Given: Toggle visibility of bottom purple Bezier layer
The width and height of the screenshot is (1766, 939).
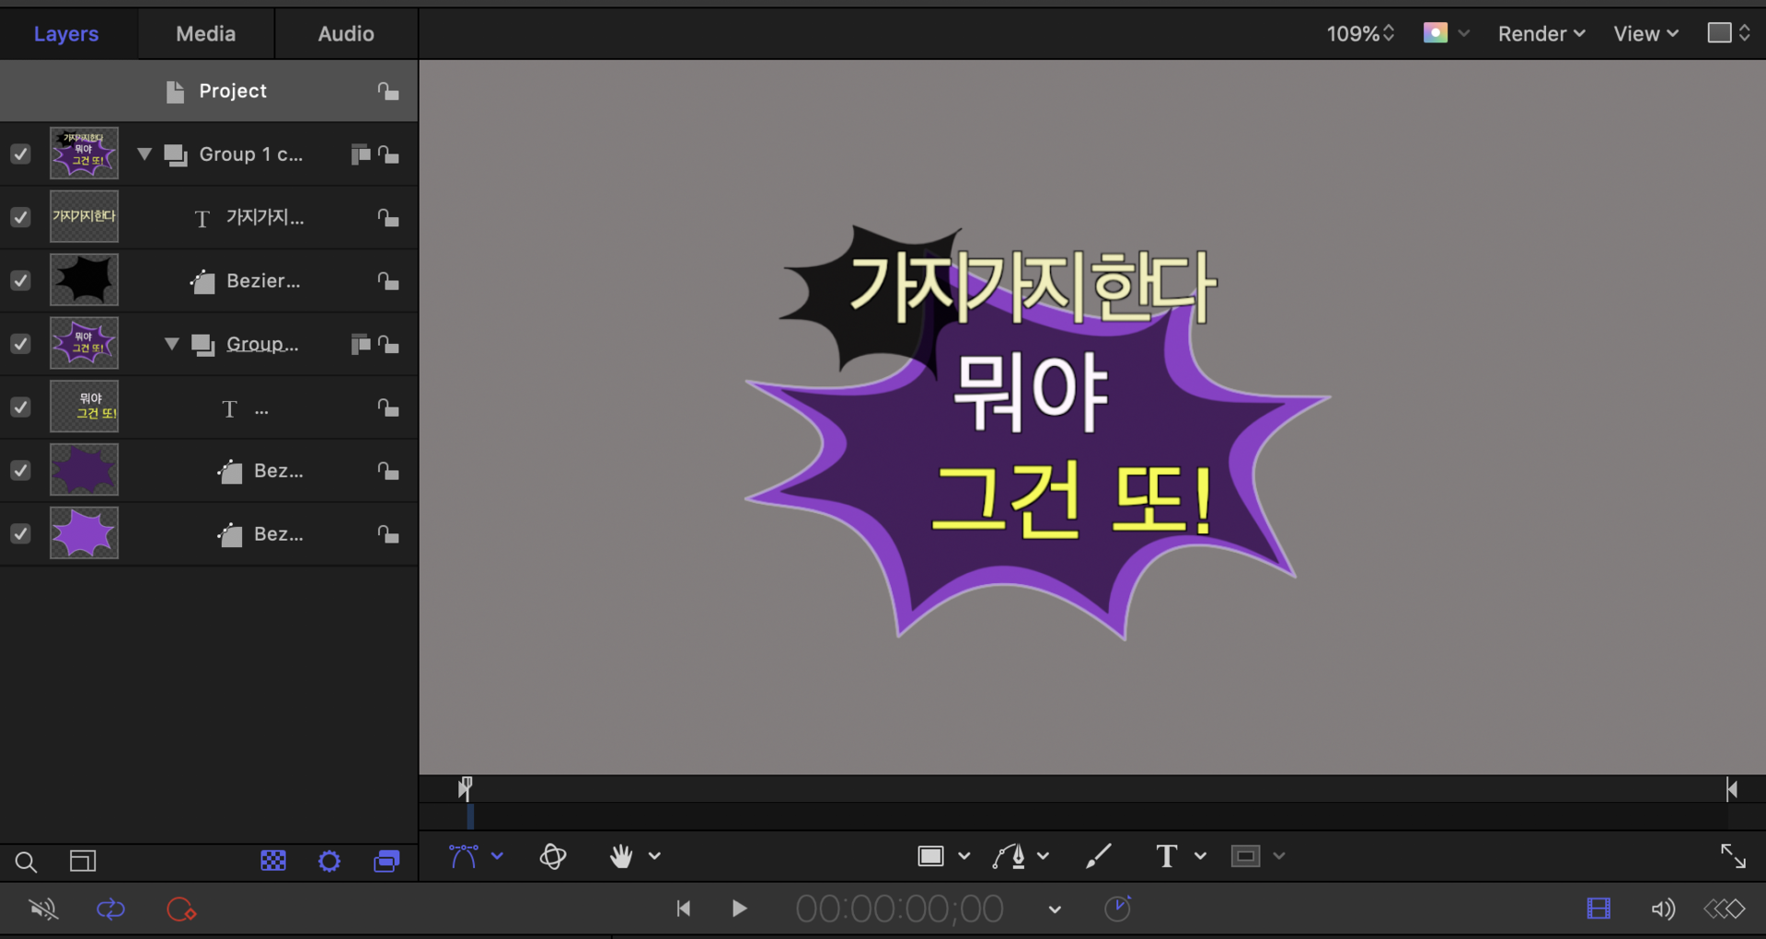Looking at the screenshot, I should tap(20, 534).
